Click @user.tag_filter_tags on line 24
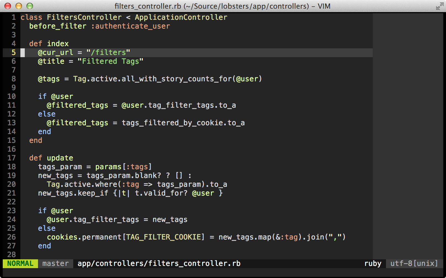The width and height of the screenshot is (446, 278). [x=93, y=219]
